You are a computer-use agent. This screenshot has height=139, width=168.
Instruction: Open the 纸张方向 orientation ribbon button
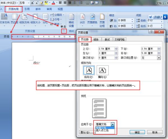(24, 19)
